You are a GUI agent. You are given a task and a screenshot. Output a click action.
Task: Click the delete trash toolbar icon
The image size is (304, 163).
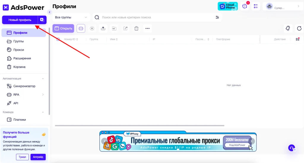point(136,29)
